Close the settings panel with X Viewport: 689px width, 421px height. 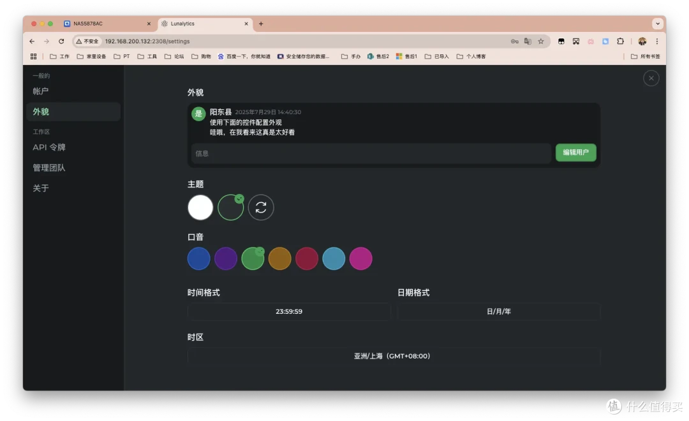point(651,78)
